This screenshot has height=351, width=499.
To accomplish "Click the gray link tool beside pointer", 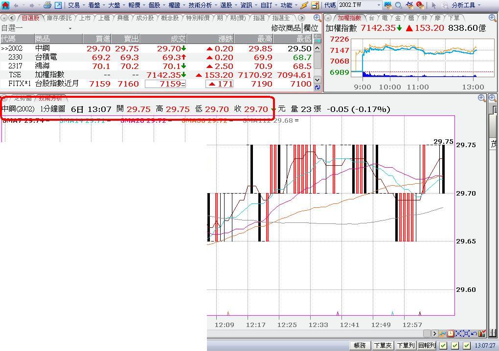I will (x=445, y=5).
